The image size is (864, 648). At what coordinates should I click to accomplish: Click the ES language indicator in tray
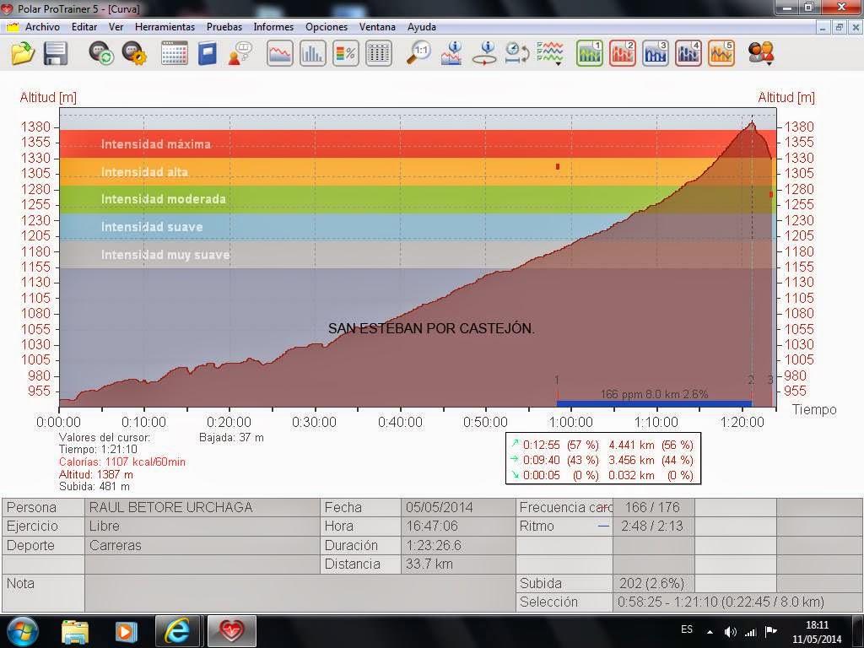[x=687, y=629]
